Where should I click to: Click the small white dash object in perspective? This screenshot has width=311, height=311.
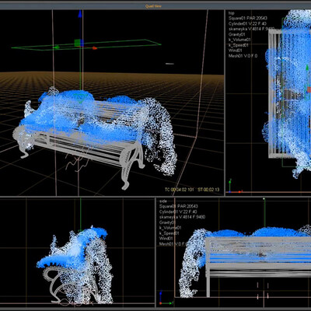(x=169, y=64)
